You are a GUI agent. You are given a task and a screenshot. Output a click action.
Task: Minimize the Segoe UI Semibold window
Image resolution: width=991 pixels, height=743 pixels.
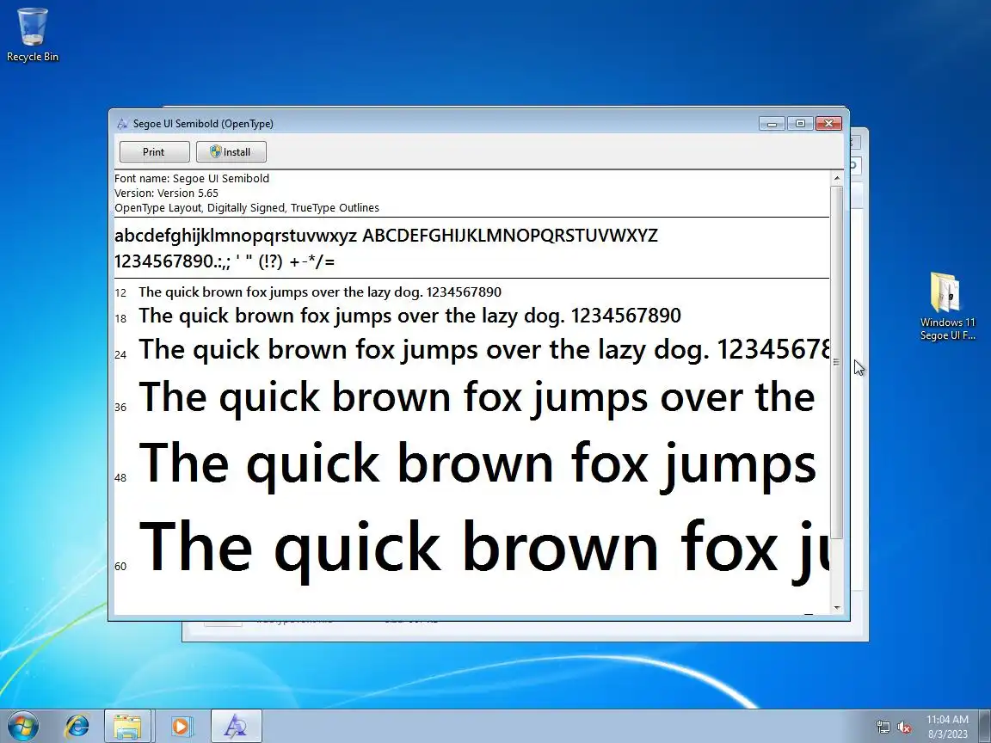pos(772,123)
